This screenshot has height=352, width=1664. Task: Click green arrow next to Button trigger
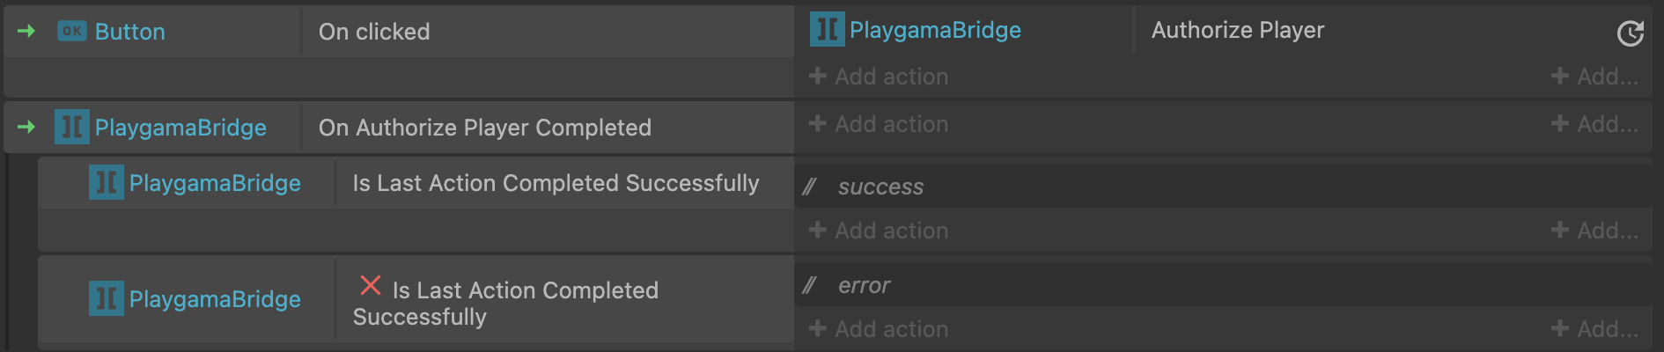(x=26, y=32)
